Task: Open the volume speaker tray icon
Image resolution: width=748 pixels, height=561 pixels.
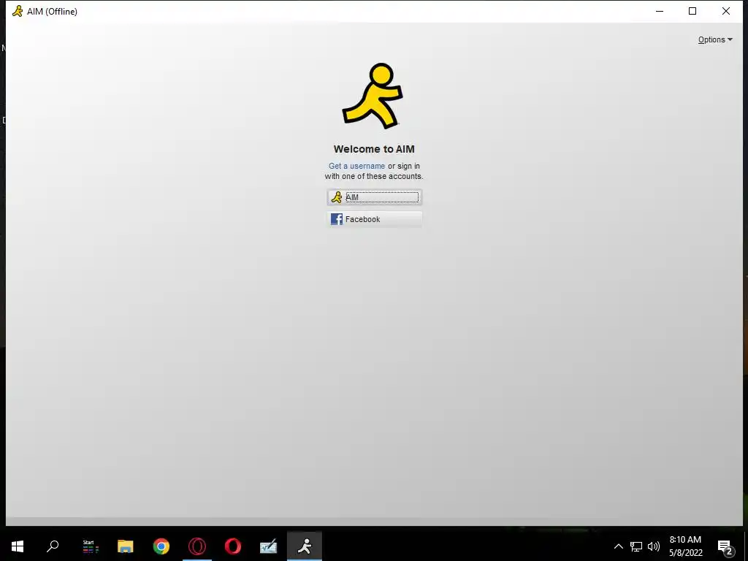Action: [654, 546]
